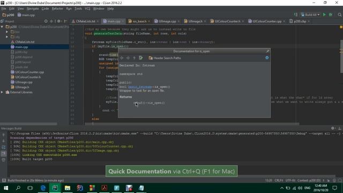Go back in documentation popup with left arrow
Image resolution: width=343 pixels, height=193 pixels.
tap(122, 58)
